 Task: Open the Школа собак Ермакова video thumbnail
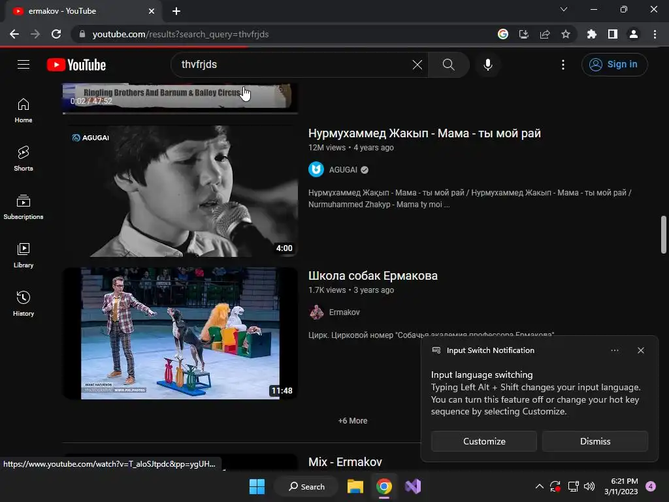click(180, 333)
